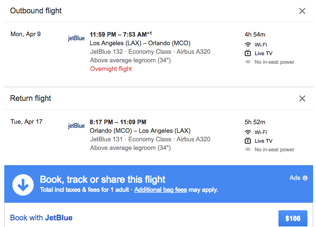The width and height of the screenshot is (316, 227).
Task: Click the Wi-Fi icon for the outbound flight
Action: click(x=248, y=44)
